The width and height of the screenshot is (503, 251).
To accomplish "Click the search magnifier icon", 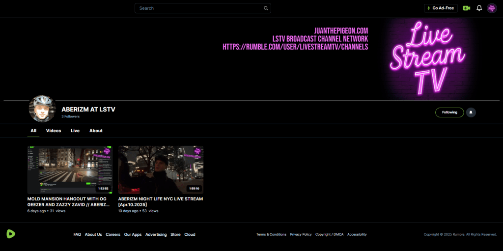I will tap(266, 8).
